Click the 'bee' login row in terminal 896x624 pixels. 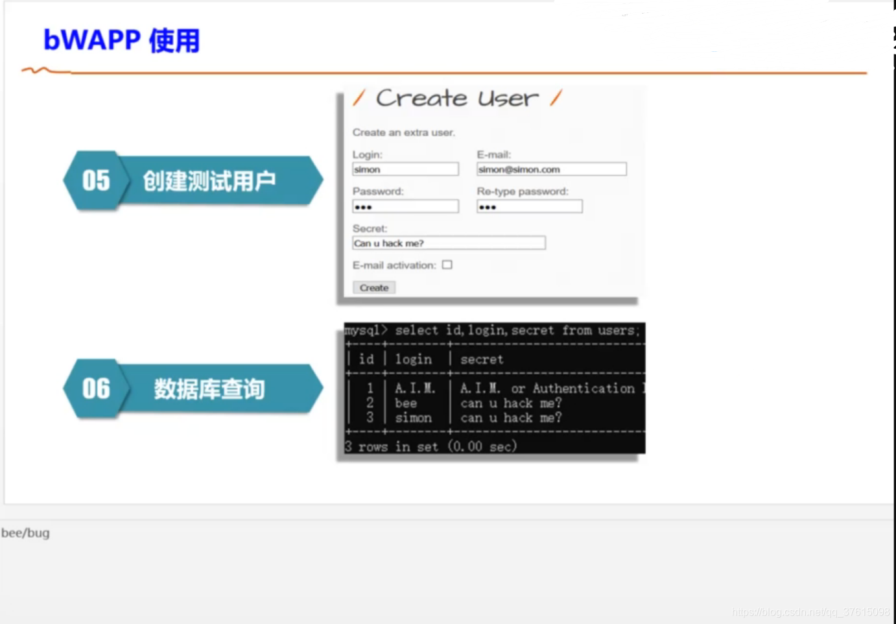[x=406, y=403]
